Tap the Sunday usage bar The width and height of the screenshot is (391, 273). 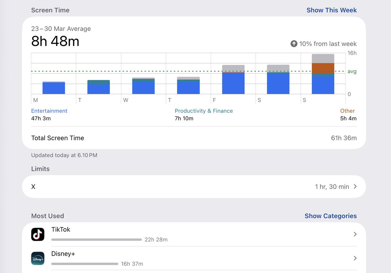pyautogui.click(x=323, y=74)
